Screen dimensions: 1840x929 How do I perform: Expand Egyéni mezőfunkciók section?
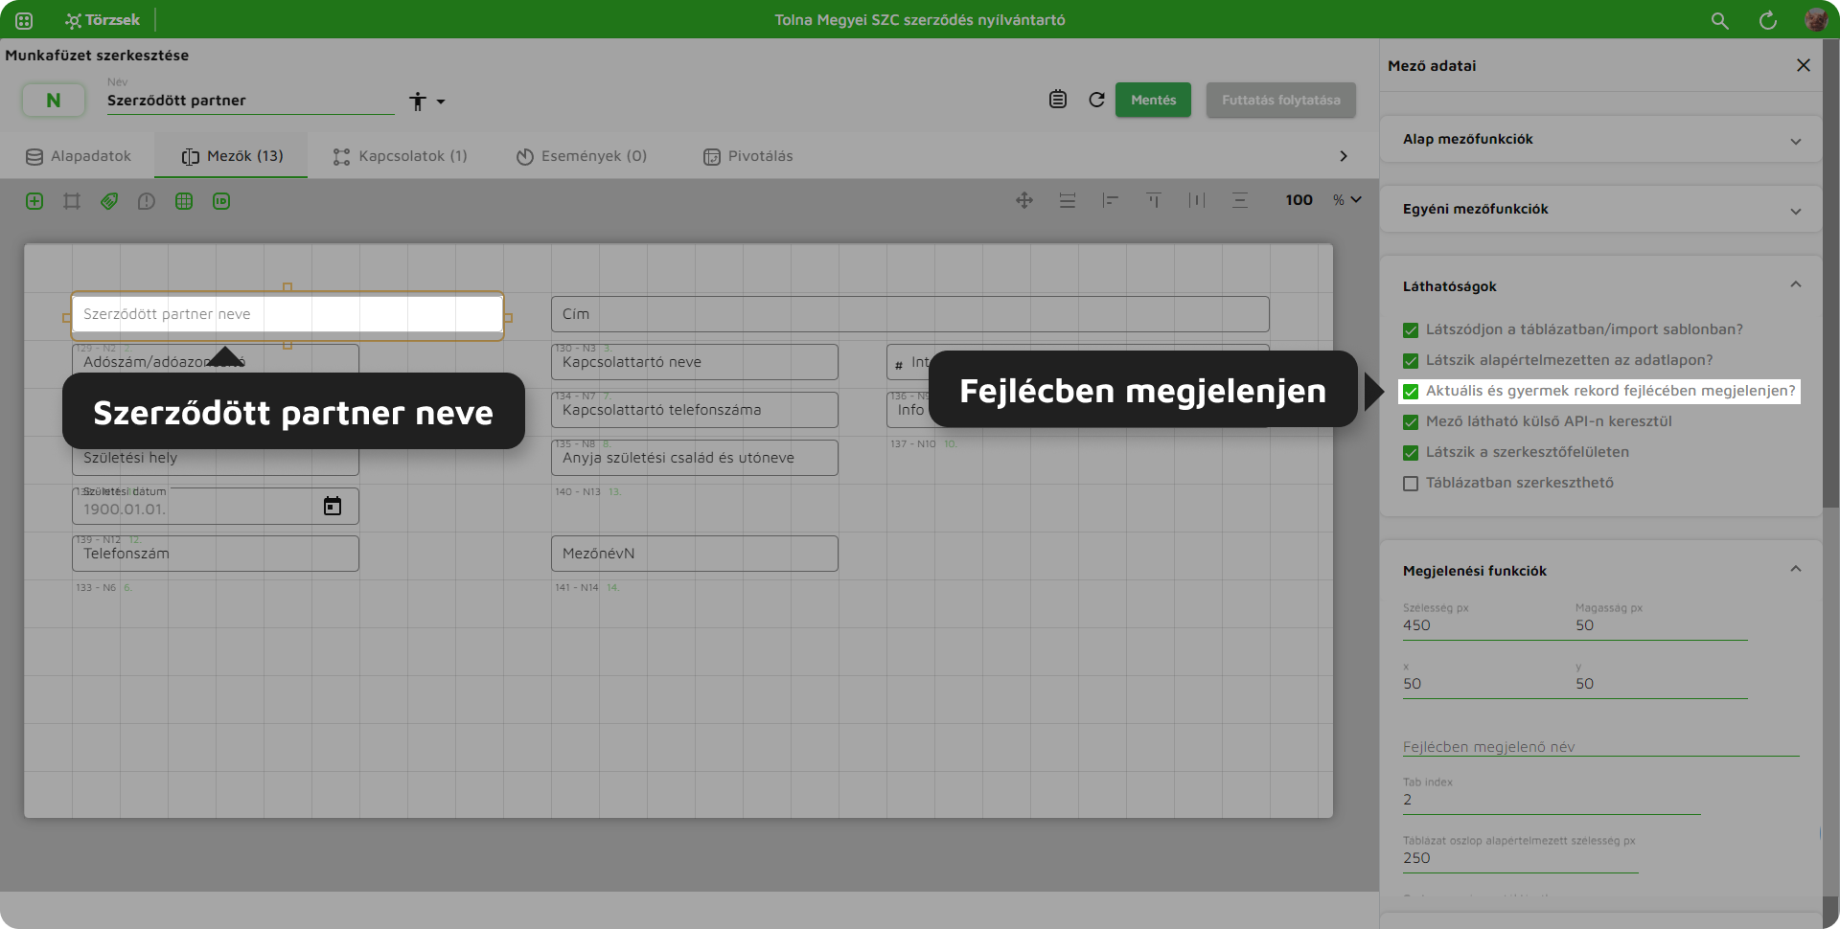(1600, 210)
